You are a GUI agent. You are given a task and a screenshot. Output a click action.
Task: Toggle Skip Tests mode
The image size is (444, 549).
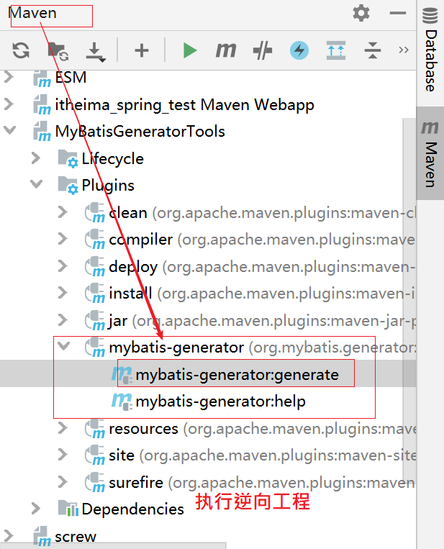click(263, 50)
